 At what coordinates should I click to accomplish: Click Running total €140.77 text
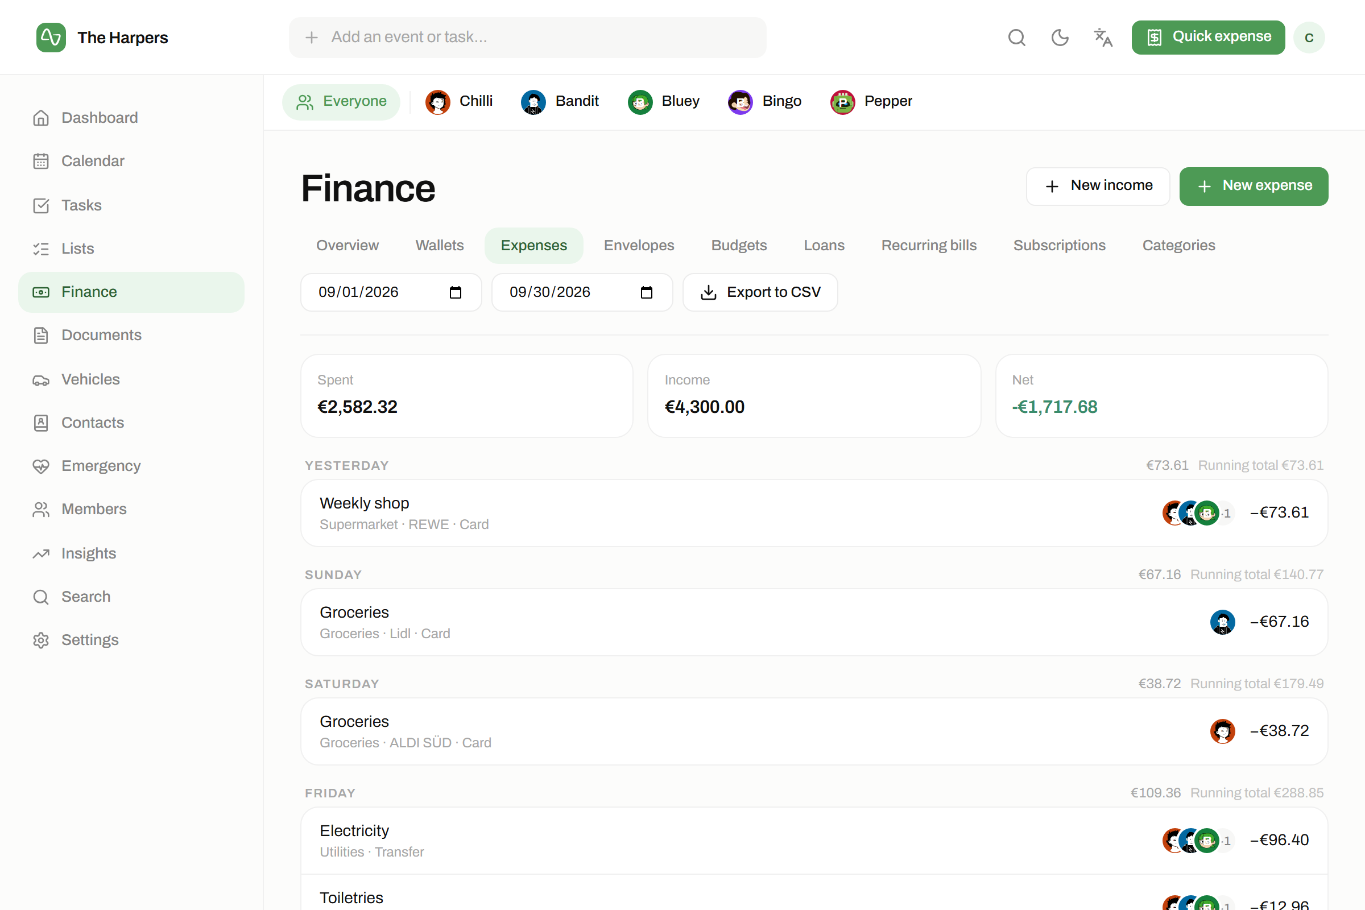tap(1256, 574)
